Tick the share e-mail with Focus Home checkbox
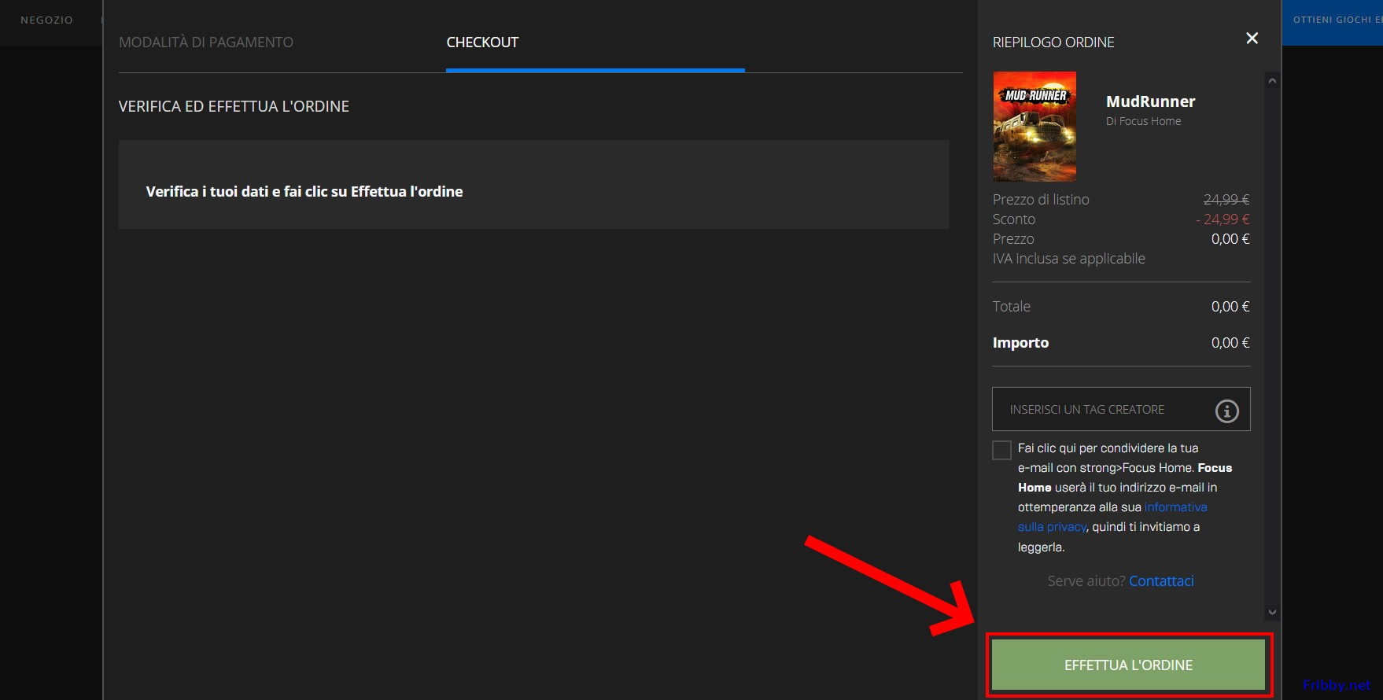This screenshot has height=700, width=1383. pyautogui.click(x=1001, y=450)
